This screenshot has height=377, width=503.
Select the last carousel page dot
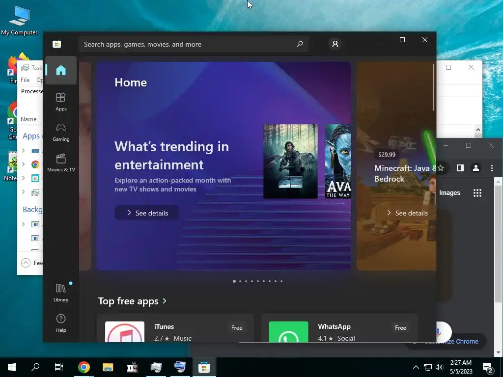[281, 281]
